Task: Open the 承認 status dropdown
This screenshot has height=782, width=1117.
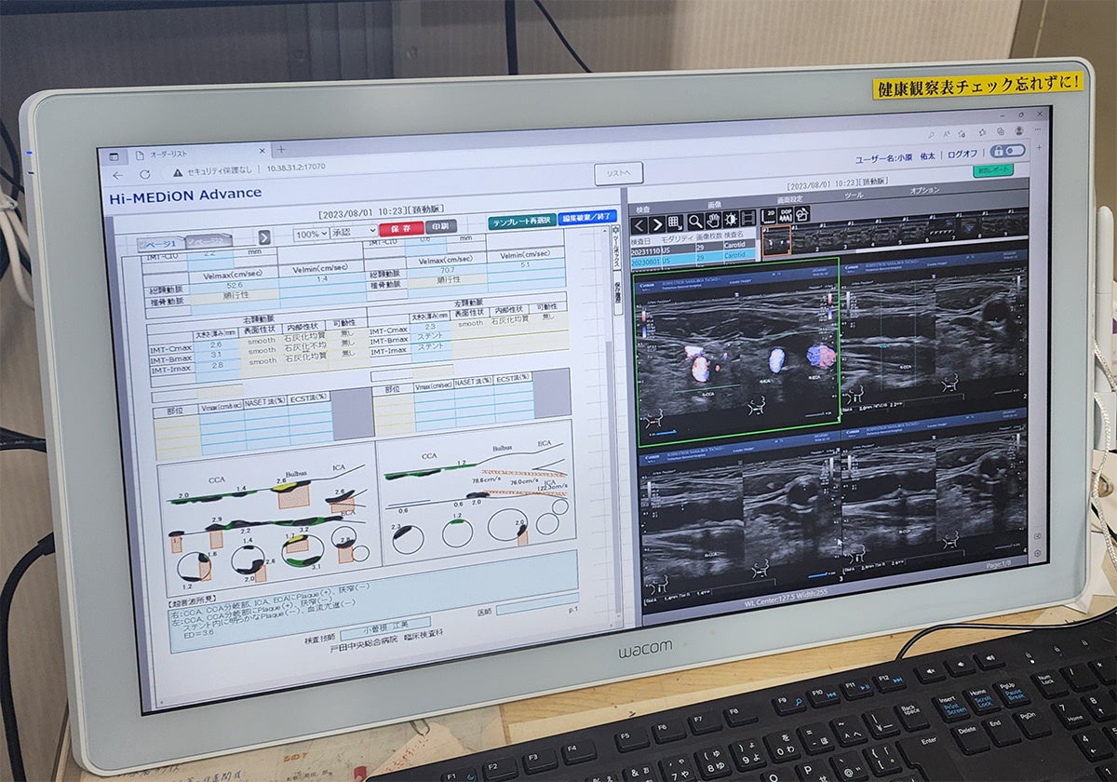Action: click(354, 232)
